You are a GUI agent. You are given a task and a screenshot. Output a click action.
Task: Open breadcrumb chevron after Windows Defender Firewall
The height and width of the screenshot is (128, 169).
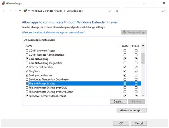pyautogui.click(x=65, y=11)
